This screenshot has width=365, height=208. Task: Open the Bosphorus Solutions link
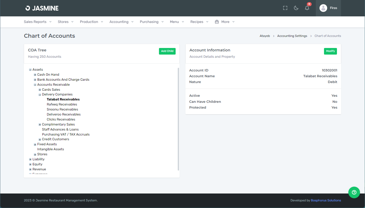click(326, 200)
